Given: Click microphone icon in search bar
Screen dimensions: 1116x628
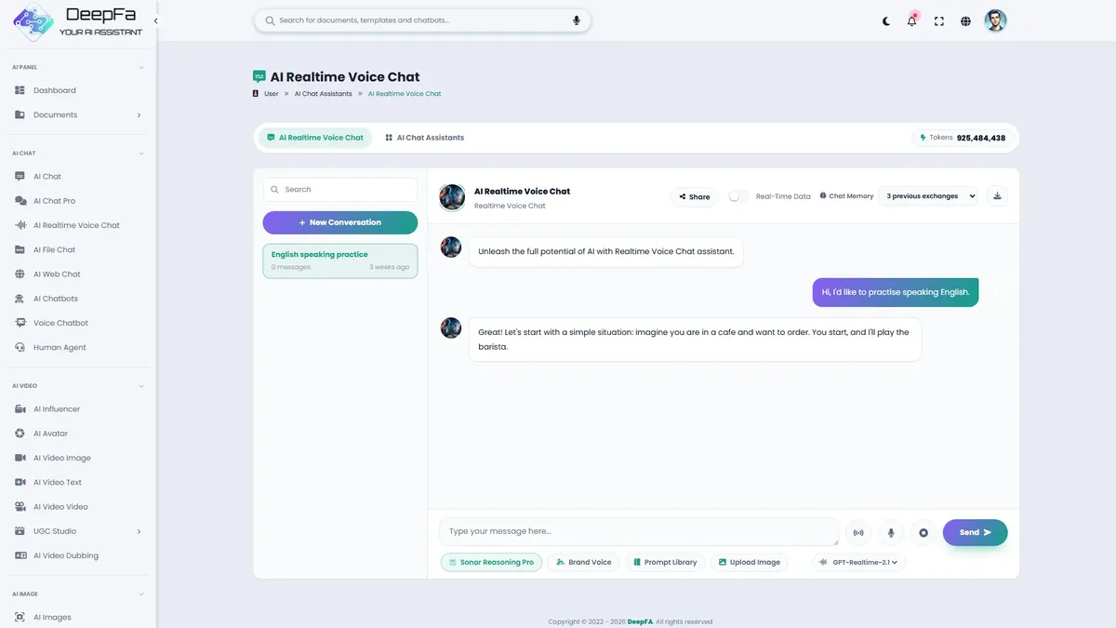Looking at the screenshot, I should (577, 20).
